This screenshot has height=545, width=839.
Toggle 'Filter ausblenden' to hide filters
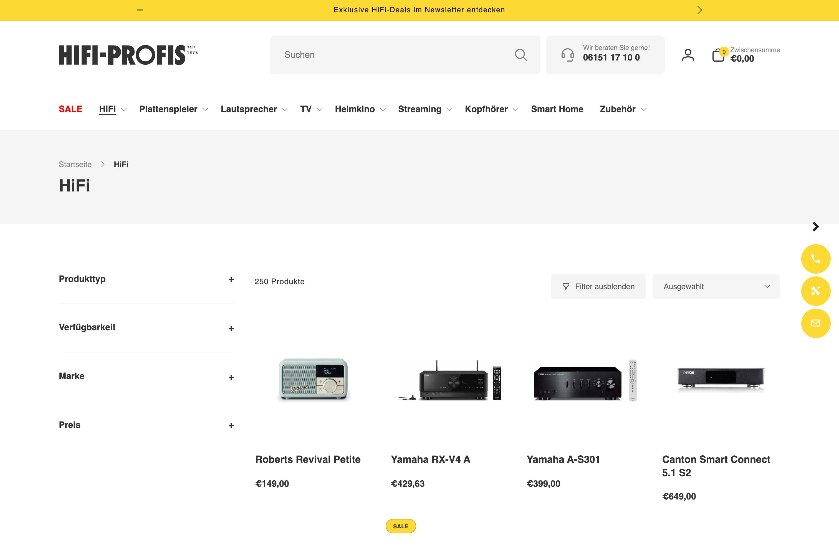[598, 286]
